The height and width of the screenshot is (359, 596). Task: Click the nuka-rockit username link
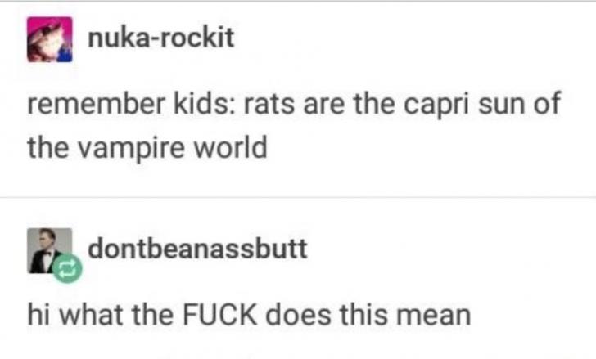(160, 38)
